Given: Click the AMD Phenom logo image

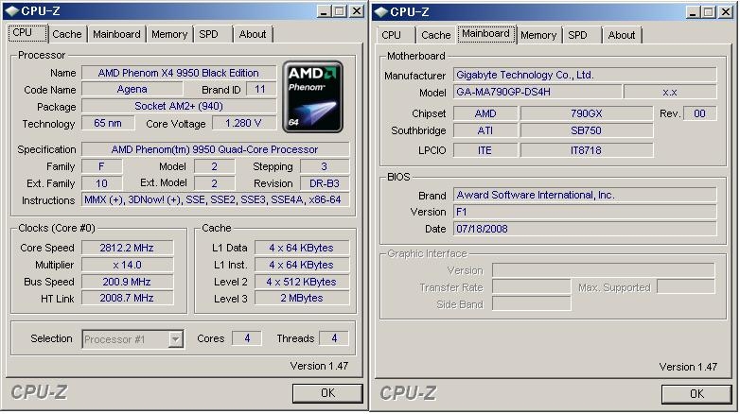Looking at the screenshot, I should tap(313, 96).
